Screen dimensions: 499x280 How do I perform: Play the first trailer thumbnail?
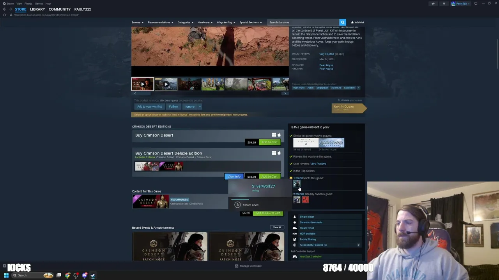142,84
